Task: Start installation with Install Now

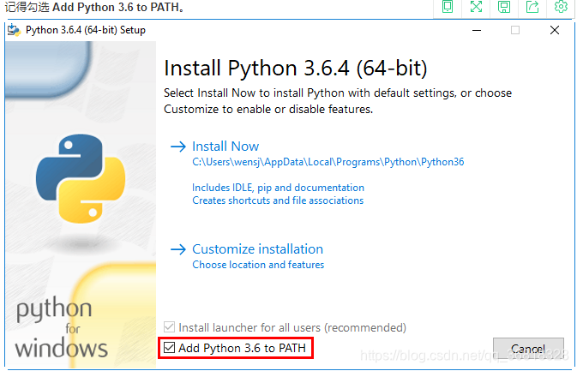Action: point(225,147)
